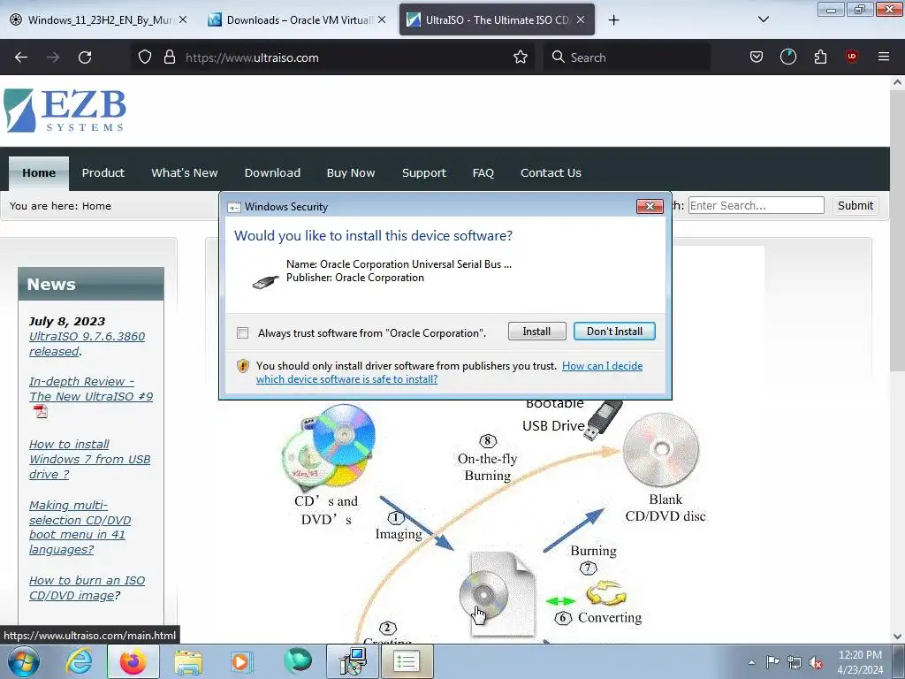Close the Downloads VirtualBox tab
Image resolution: width=905 pixels, height=679 pixels.
point(382,19)
